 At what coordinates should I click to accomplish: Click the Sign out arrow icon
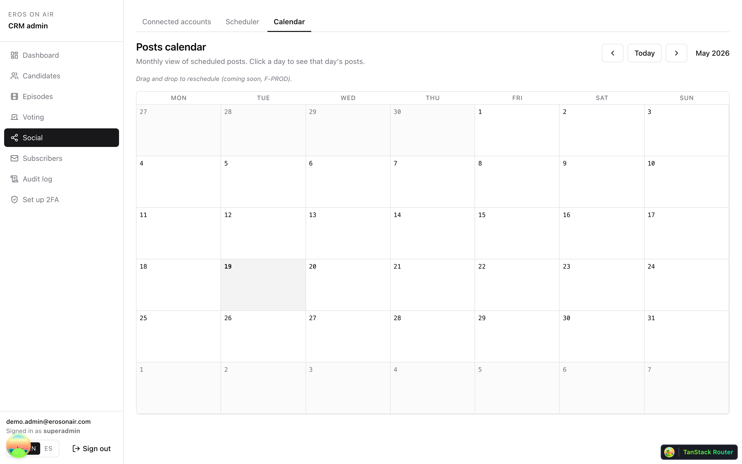click(76, 449)
